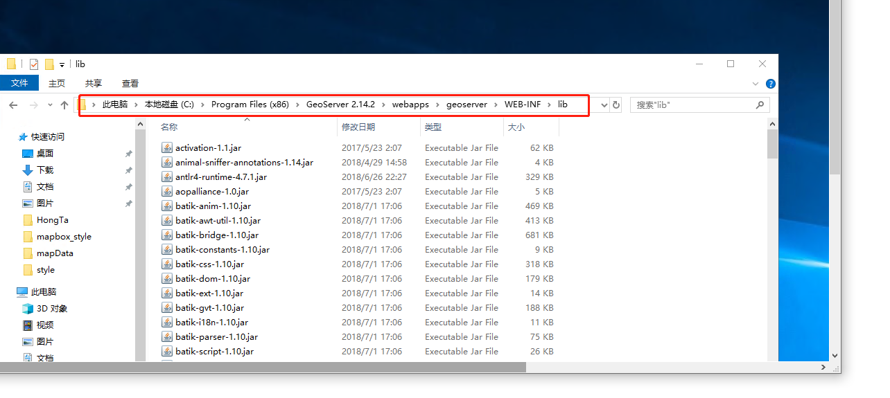
Task: Switch to the 查看 ribbon tab
Action: click(x=130, y=83)
